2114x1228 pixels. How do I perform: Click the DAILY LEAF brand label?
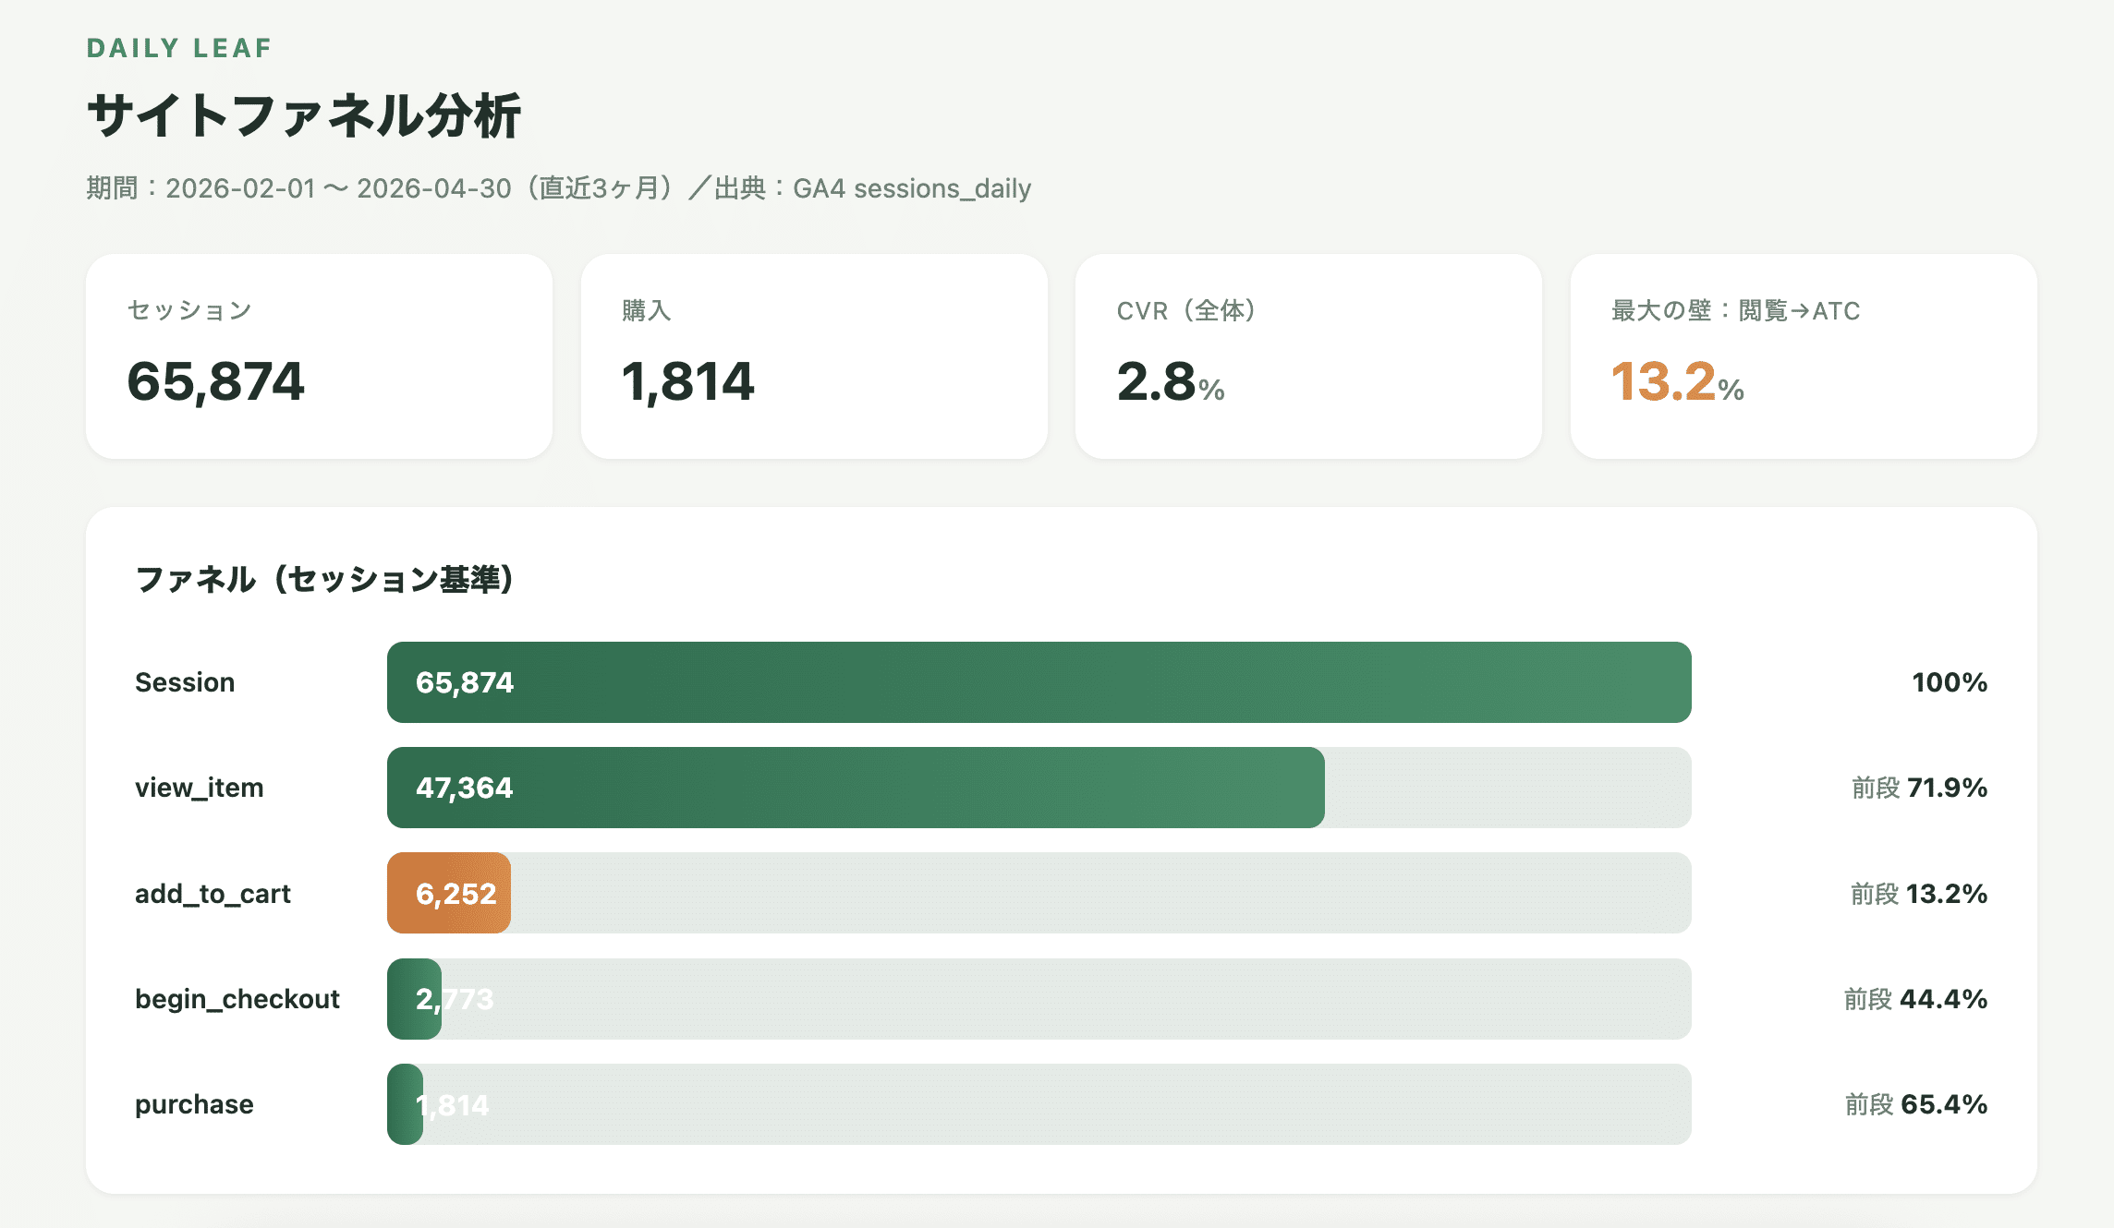pos(179,48)
